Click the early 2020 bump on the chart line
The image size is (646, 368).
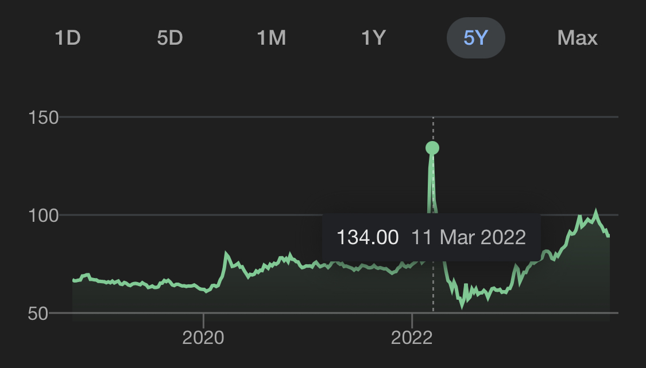point(226,253)
